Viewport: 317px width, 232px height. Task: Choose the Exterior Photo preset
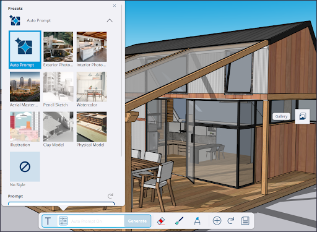point(58,49)
